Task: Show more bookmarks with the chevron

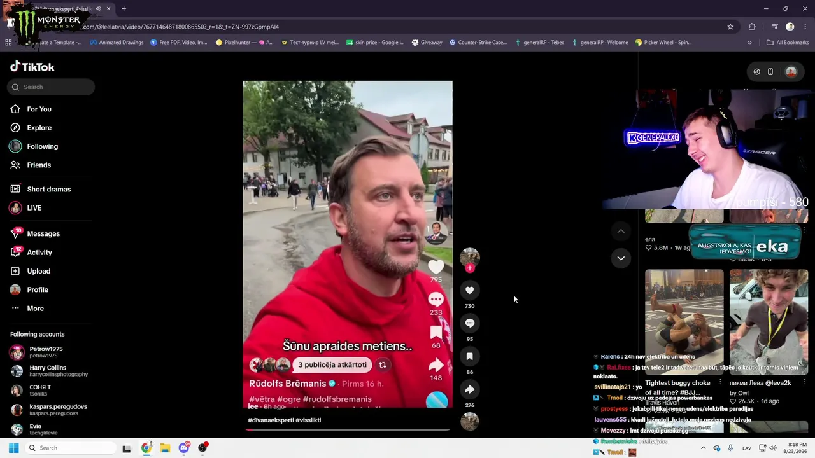Action: click(749, 43)
